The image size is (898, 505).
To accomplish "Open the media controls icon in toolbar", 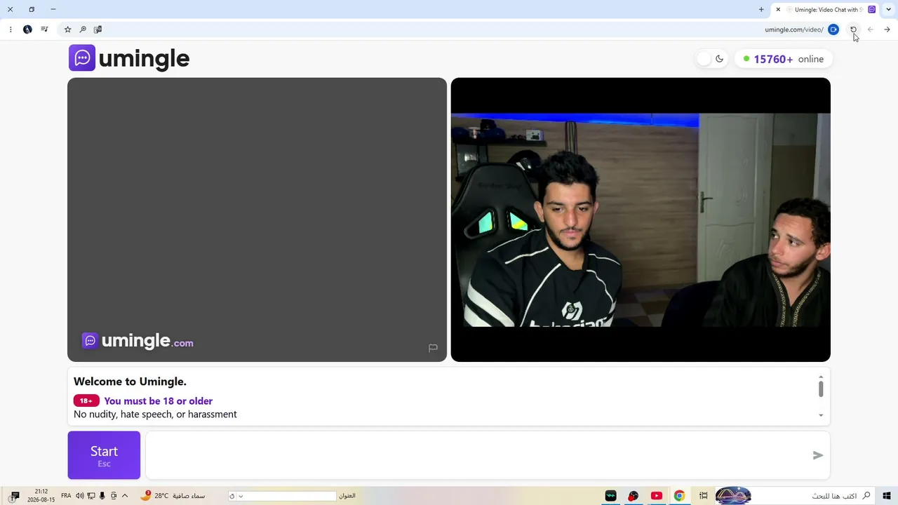I will [x=44, y=29].
